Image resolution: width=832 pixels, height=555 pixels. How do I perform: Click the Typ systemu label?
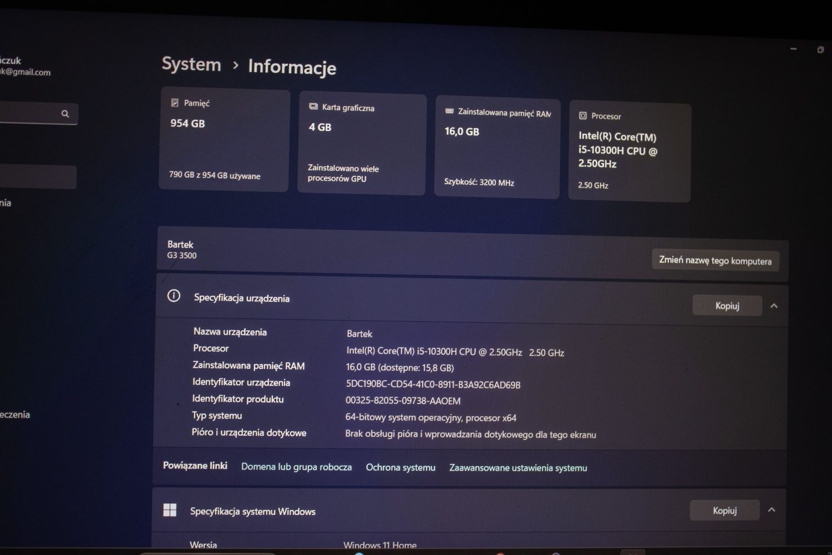(x=217, y=415)
